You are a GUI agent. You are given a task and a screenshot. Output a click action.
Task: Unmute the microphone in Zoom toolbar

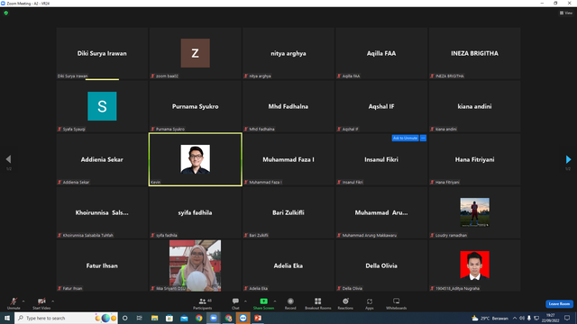(x=14, y=303)
